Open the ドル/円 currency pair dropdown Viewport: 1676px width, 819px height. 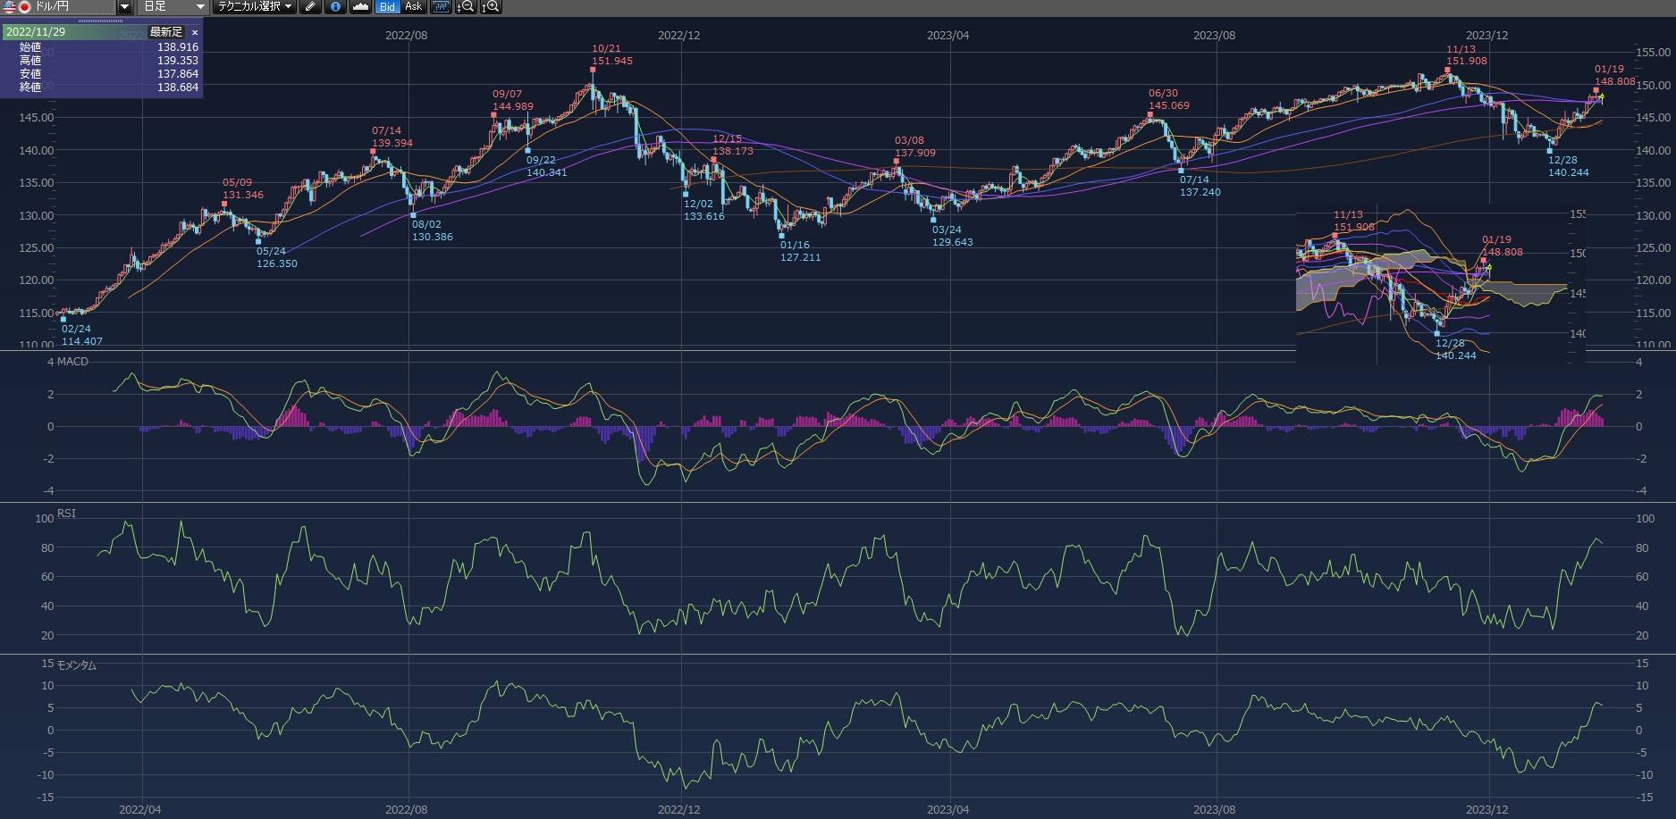[x=124, y=7]
